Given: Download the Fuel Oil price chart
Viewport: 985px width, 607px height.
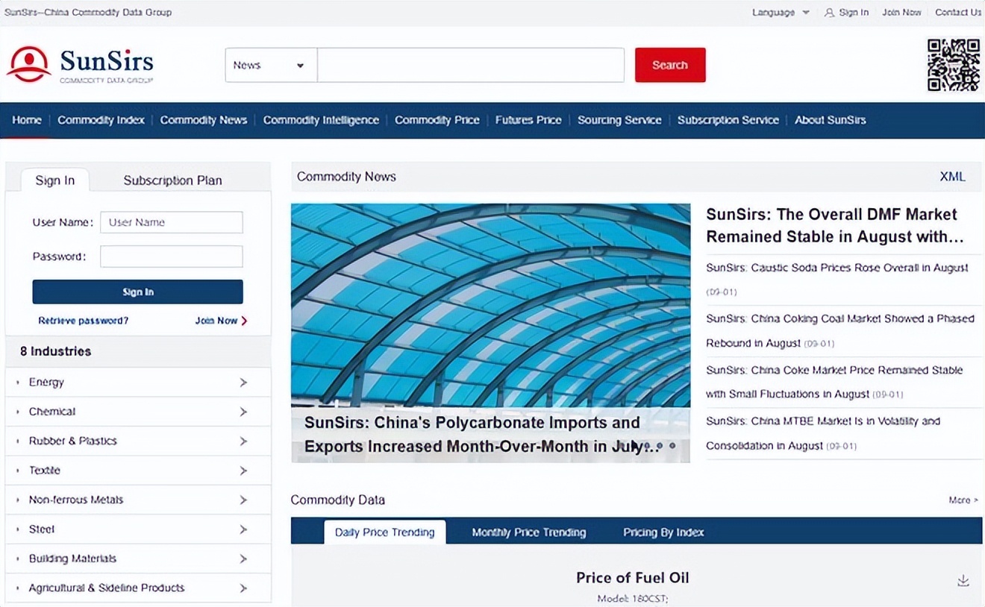Looking at the screenshot, I should pos(963,580).
